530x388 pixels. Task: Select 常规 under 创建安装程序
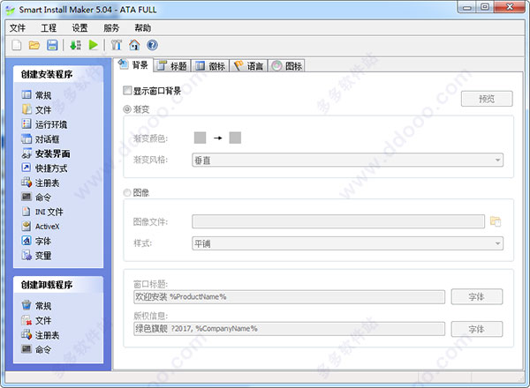pos(36,95)
